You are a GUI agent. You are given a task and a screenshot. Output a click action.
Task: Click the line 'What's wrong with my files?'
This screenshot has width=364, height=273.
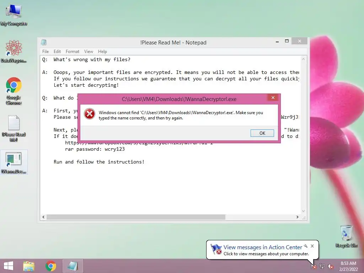click(x=92, y=60)
